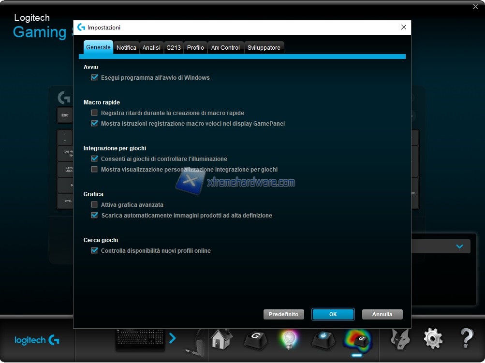Enable Attiva grafica avanzata checkbox
Screen dimensions: 485x363
pos(95,204)
